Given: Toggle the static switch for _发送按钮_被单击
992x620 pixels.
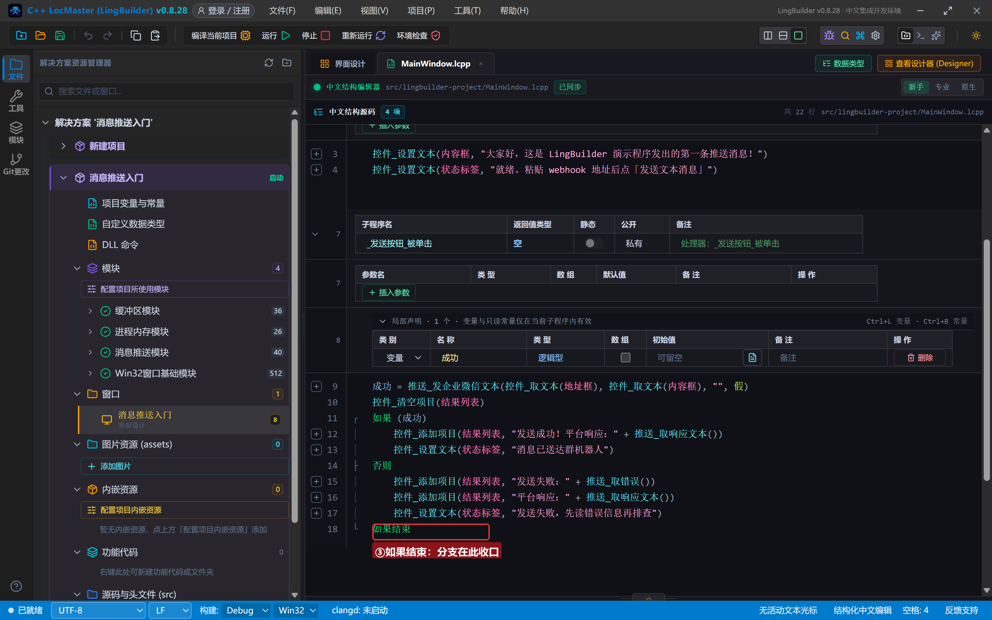Looking at the screenshot, I should 593,243.
